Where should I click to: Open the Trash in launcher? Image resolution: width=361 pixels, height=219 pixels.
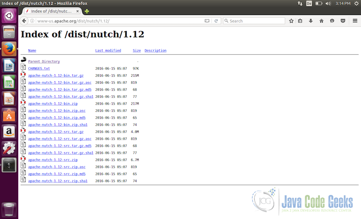[x=9, y=209]
